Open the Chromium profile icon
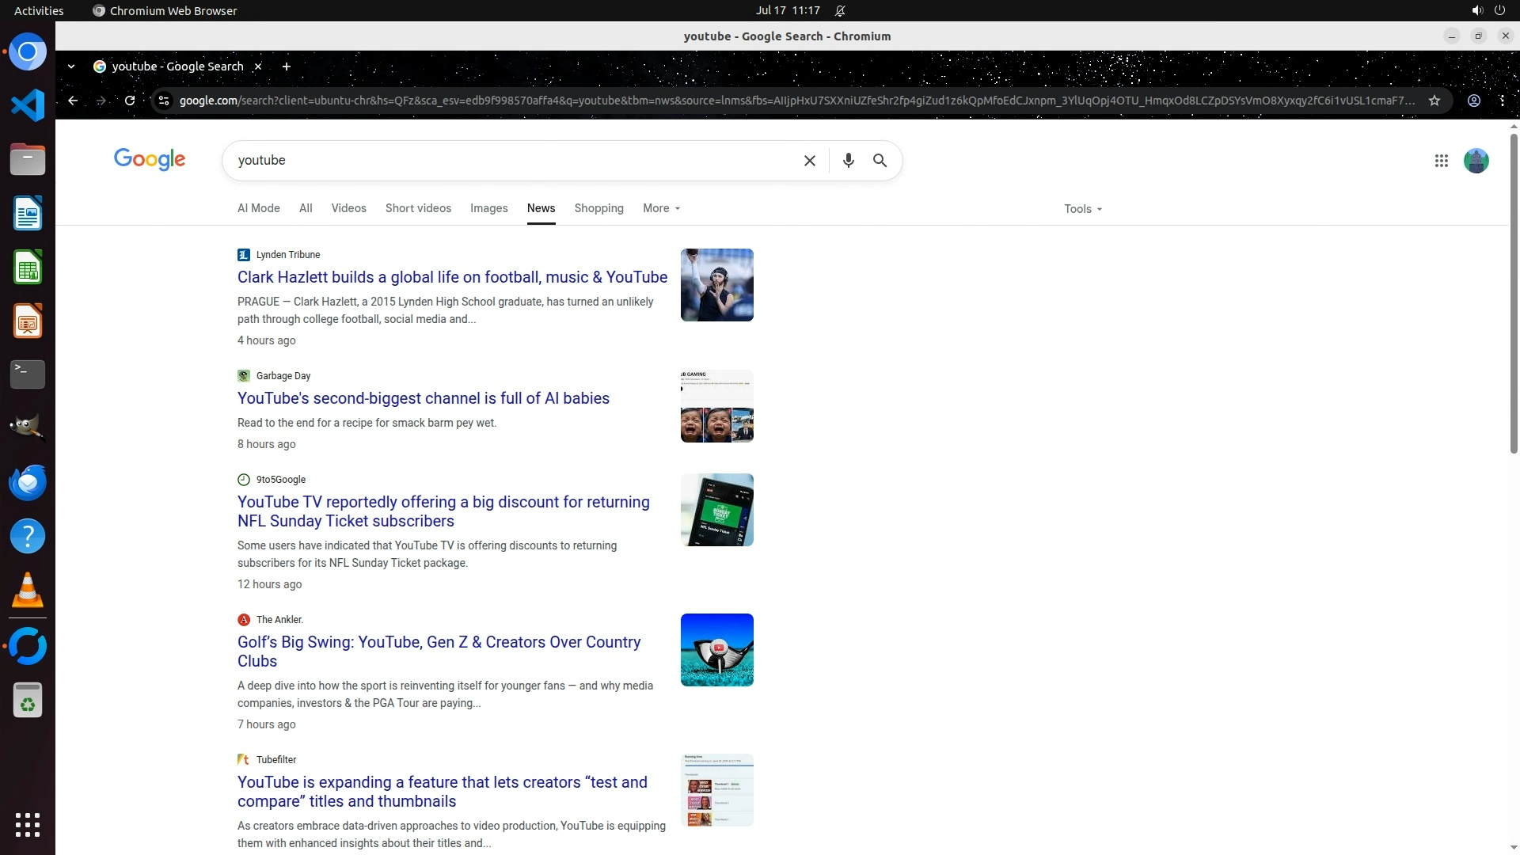Viewport: 1520px width, 855px height. (1473, 101)
